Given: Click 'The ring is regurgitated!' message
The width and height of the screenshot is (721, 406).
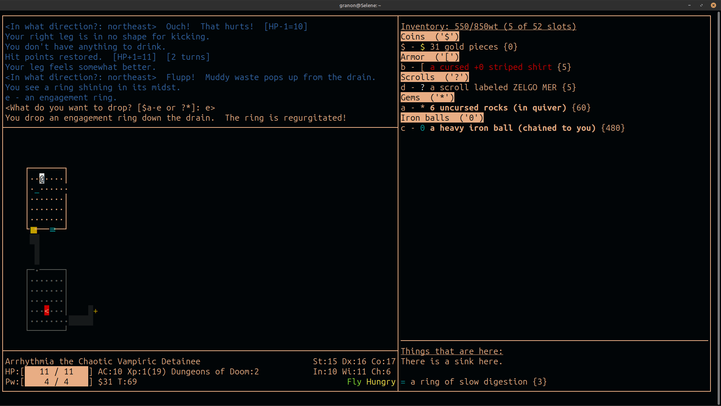Looking at the screenshot, I should pyautogui.click(x=285, y=118).
